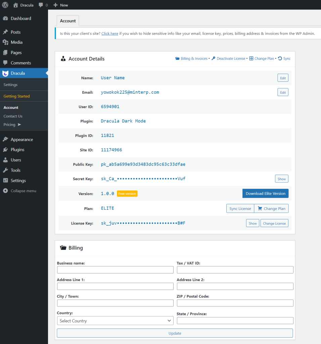Open the comments bubble icon in admin bar
Viewport: 321px width, 344px height.
pyautogui.click(x=41, y=5)
